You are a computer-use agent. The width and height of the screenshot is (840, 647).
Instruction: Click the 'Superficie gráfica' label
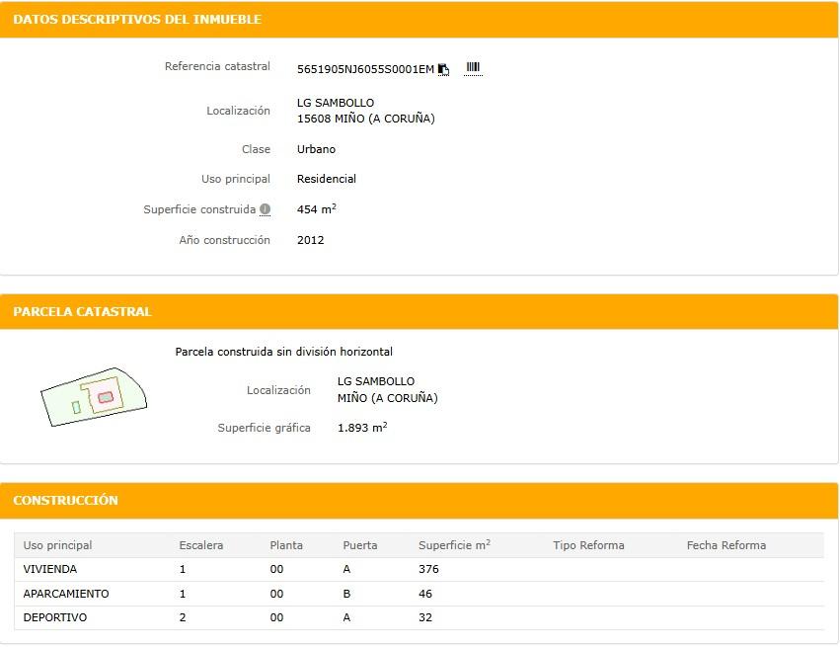click(x=265, y=428)
